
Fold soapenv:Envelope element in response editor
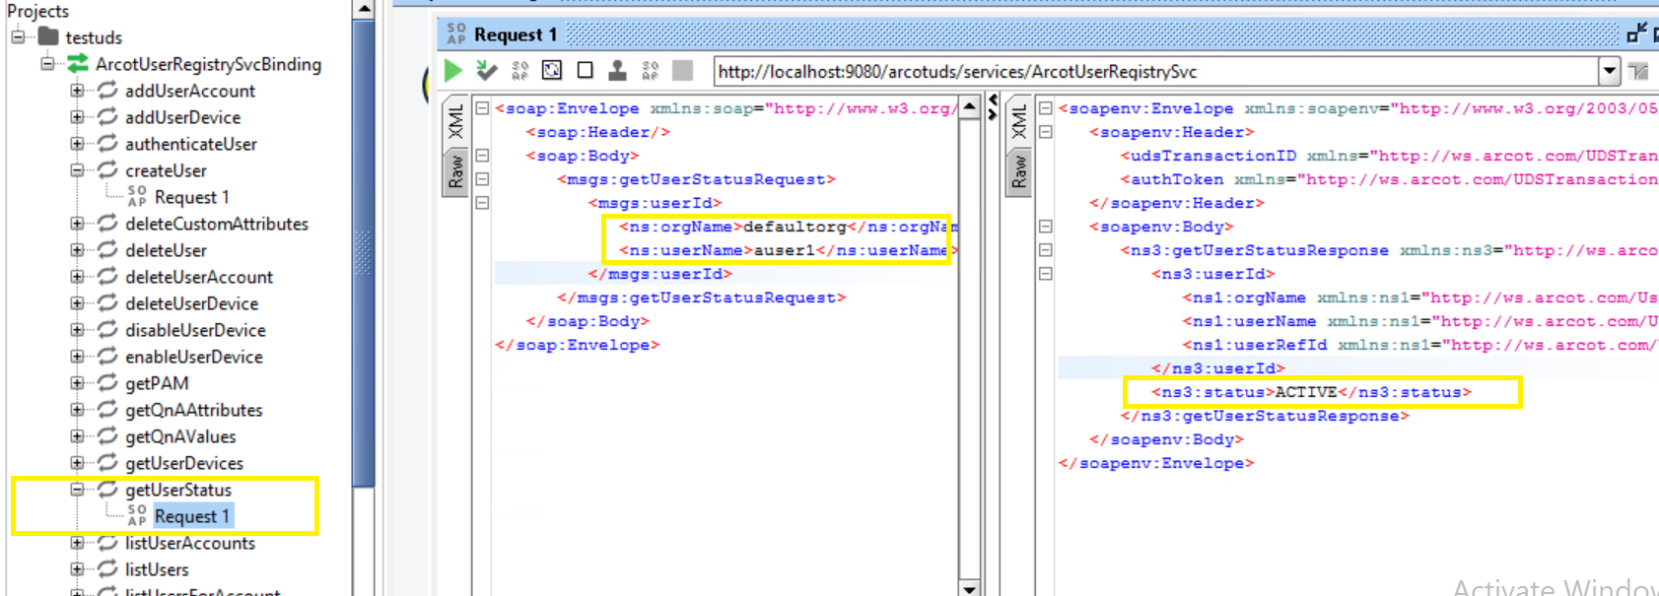pyautogui.click(x=1046, y=108)
